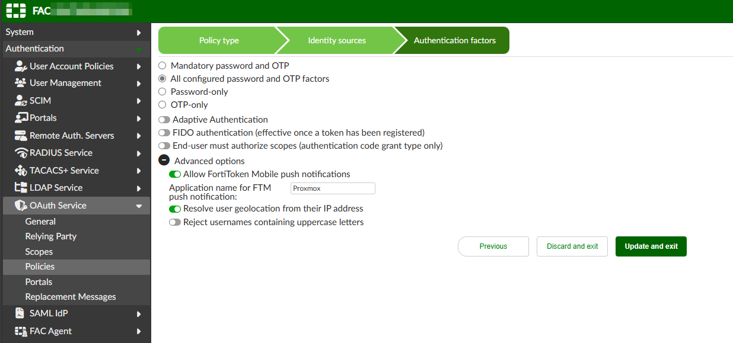Collapse the OAuth Service submenu arrow
This screenshot has height=343, width=733.
[139, 206]
